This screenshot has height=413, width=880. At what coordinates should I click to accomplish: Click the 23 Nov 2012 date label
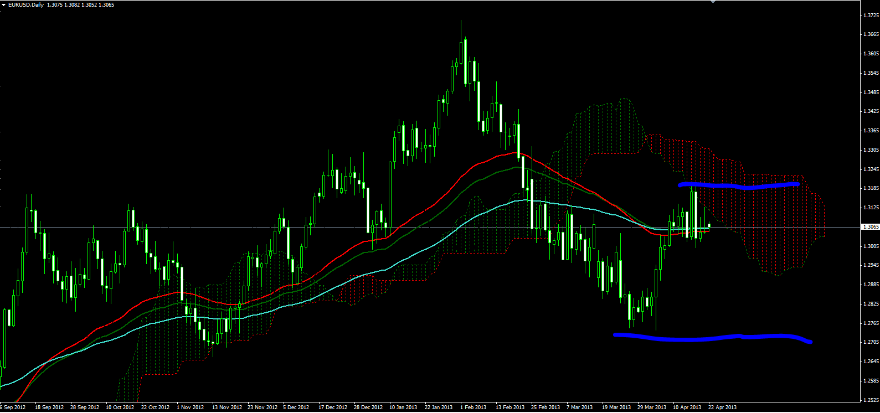(x=263, y=407)
